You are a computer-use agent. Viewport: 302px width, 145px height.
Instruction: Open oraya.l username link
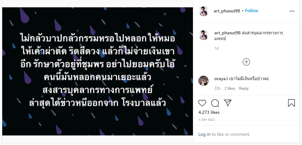221,79
